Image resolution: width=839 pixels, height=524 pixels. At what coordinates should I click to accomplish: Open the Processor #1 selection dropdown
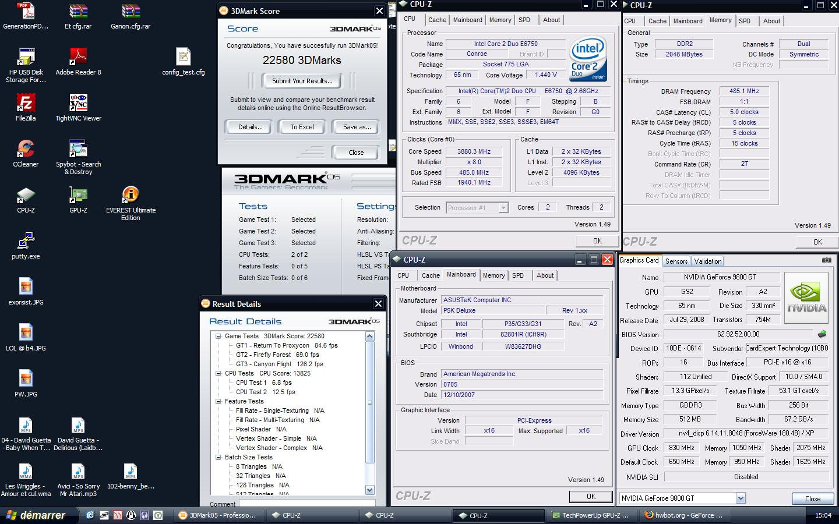pyautogui.click(x=503, y=208)
